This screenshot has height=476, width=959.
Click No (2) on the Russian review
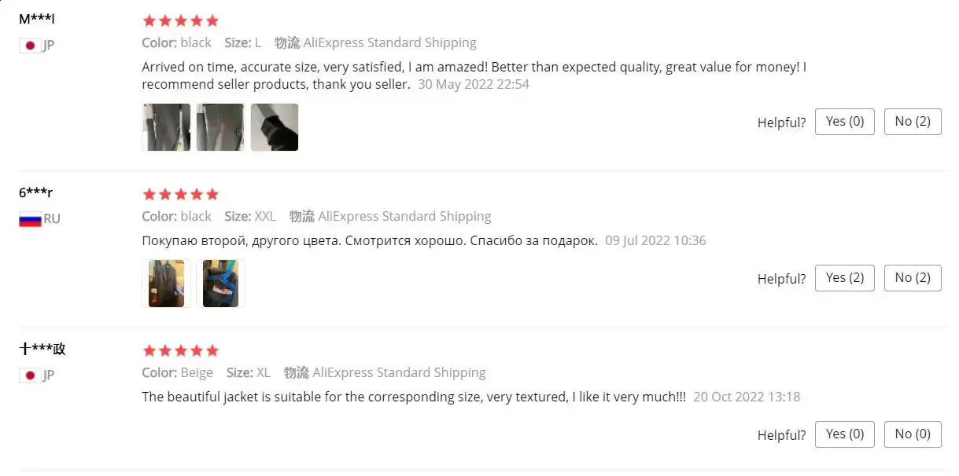pos(913,278)
